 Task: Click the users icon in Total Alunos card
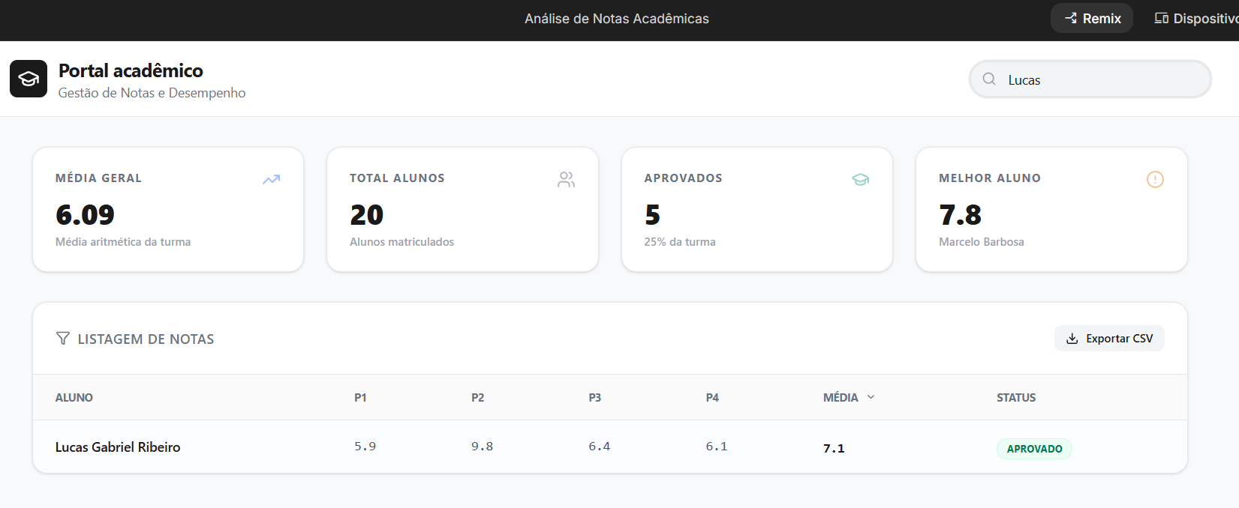click(566, 179)
